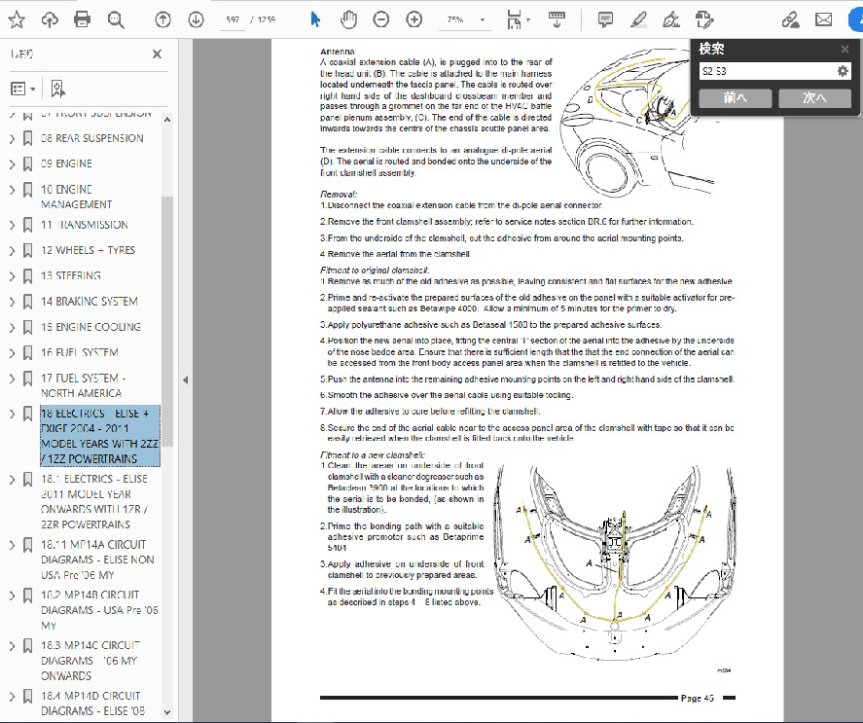Print the document with printer icon
The height and width of the screenshot is (723, 863).
pyautogui.click(x=82, y=19)
